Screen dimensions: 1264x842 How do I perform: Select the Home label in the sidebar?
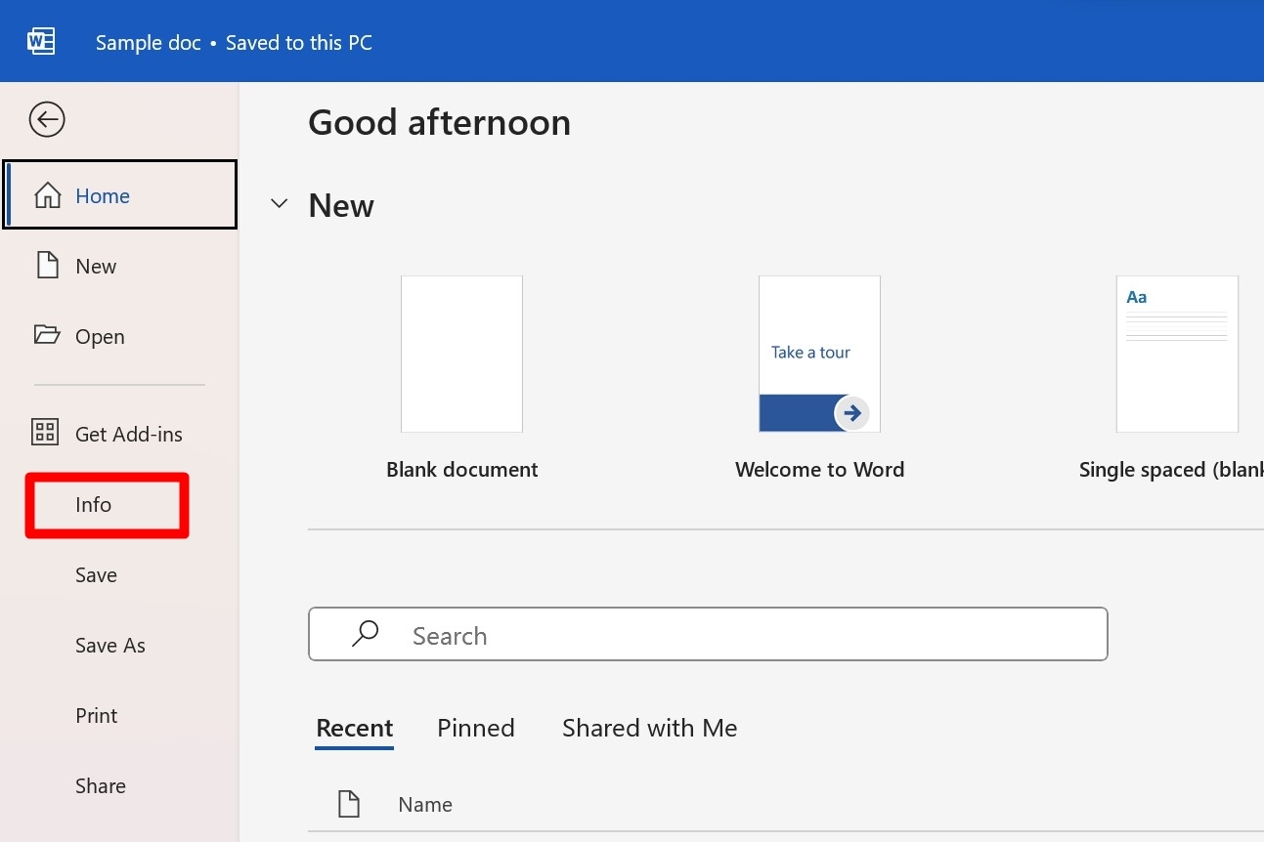coord(103,196)
